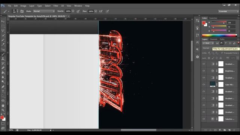Lock all layer attributes padlock

(x=220, y=58)
